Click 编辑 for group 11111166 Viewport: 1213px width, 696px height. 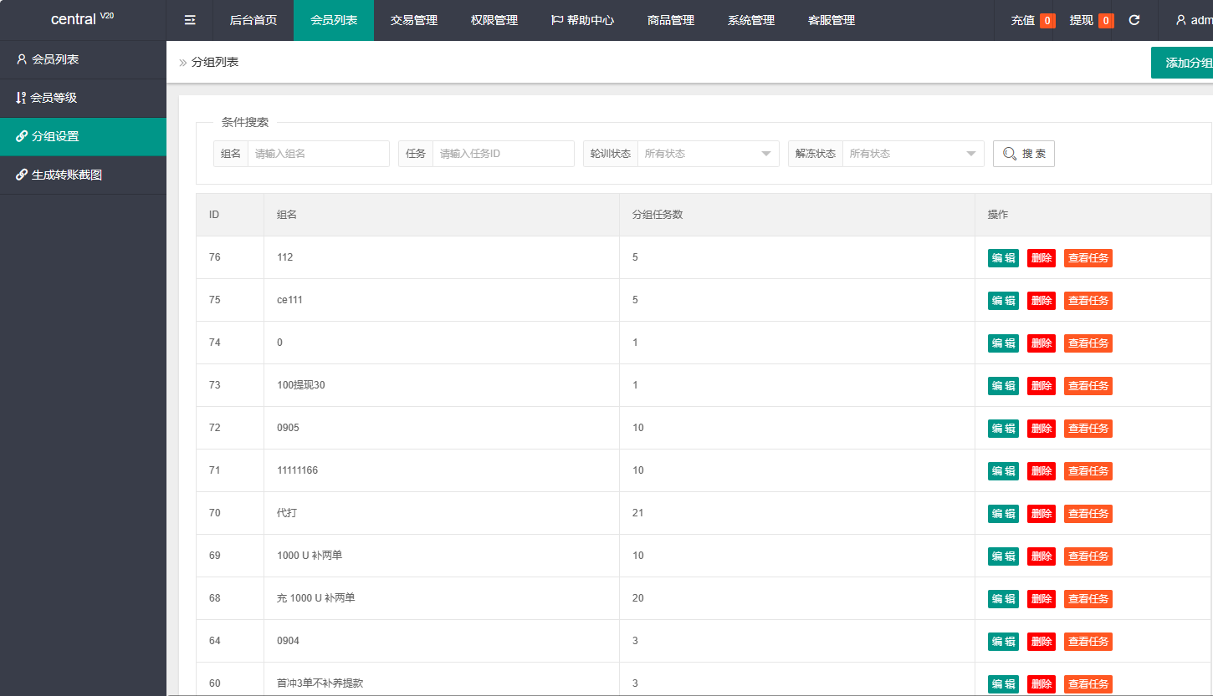tap(1003, 471)
